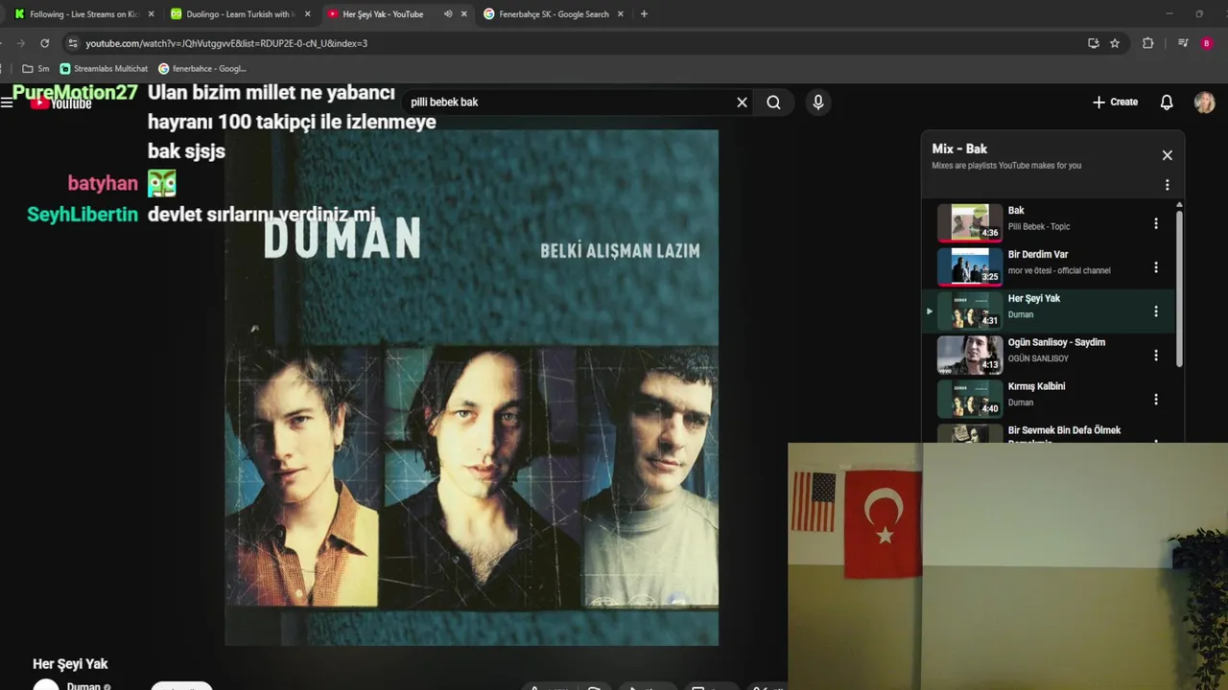
Task: Play Ogün Sanlısoy - Saydım thumbnail
Action: (970, 356)
